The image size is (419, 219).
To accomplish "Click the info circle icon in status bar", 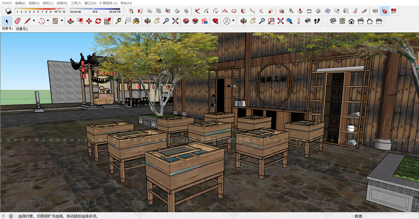I will pyautogui.click(x=11, y=216).
